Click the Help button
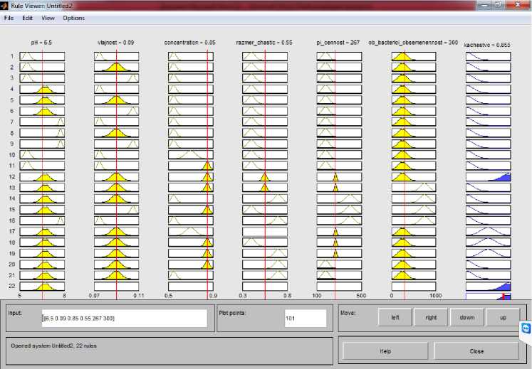 (x=385, y=351)
